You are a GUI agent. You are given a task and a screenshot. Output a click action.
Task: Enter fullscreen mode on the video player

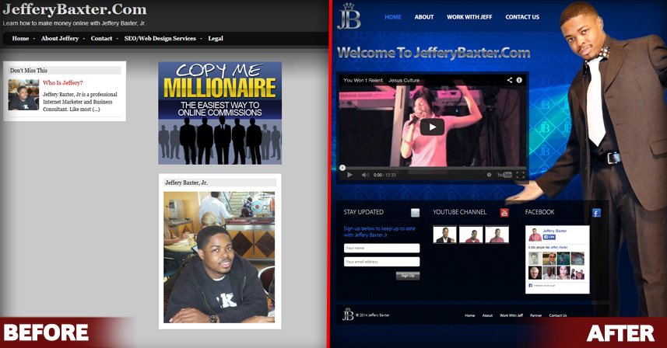coord(521,175)
